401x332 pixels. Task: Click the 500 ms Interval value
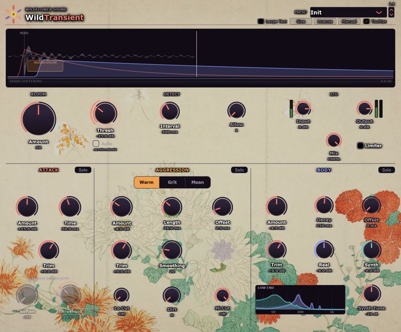click(170, 132)
